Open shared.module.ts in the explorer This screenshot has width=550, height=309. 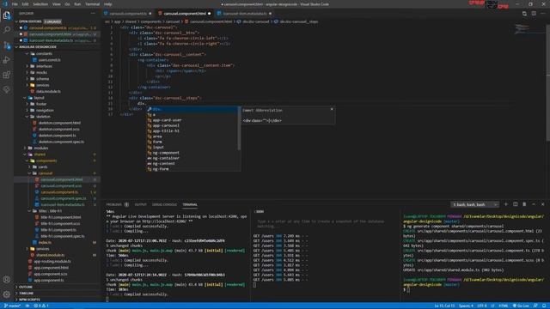pos(50,256)
